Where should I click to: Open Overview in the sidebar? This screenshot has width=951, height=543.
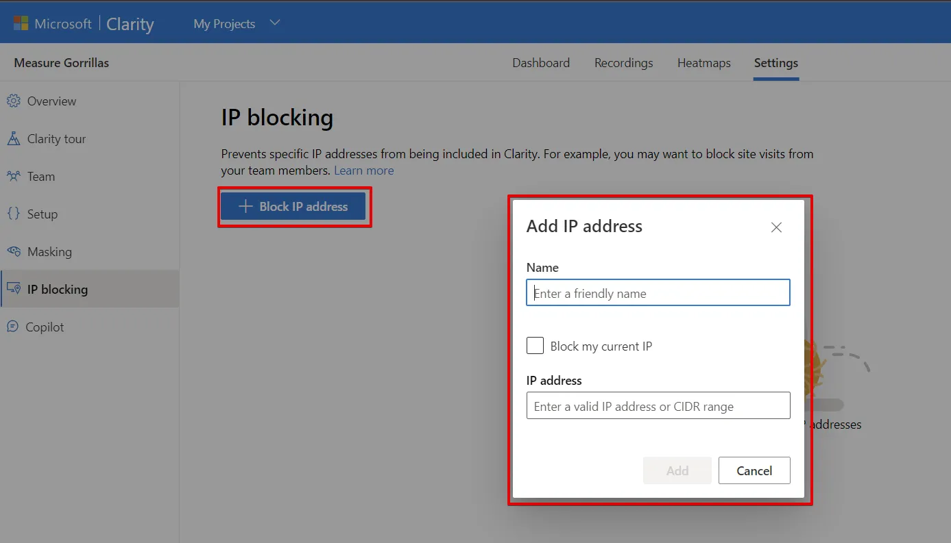(x=89, y=101)
